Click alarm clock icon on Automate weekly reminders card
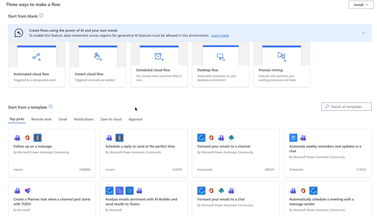Screen dimensions: 377x216 (x=293, y=138)
